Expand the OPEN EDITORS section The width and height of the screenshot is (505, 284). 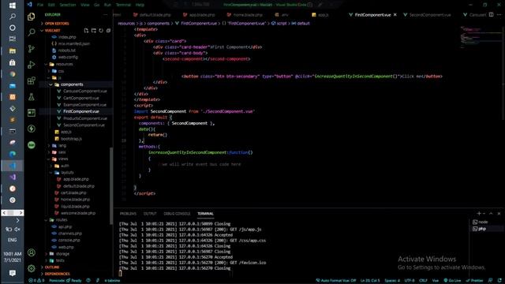(x=57, y=24)
